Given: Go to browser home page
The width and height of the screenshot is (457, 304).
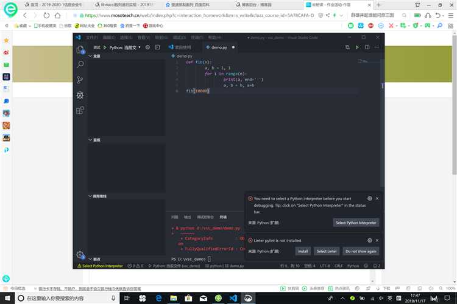Looking at the screenshot, I should pos(58,15).
